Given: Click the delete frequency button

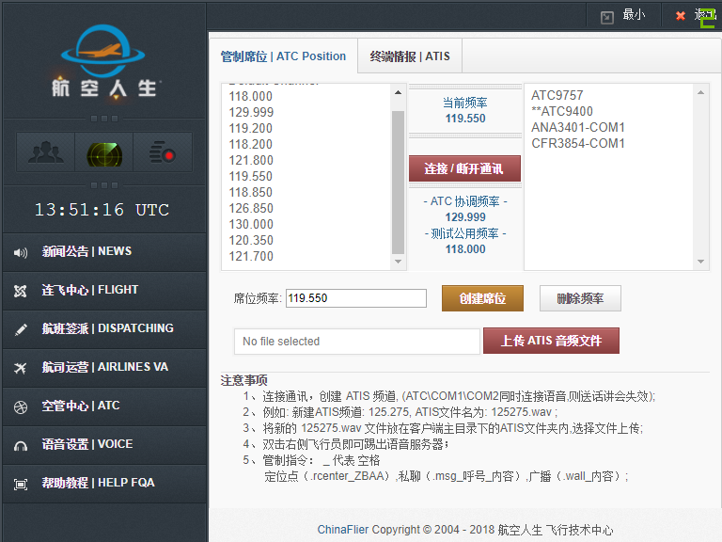Looking at the screenshot, I should 580,298.
